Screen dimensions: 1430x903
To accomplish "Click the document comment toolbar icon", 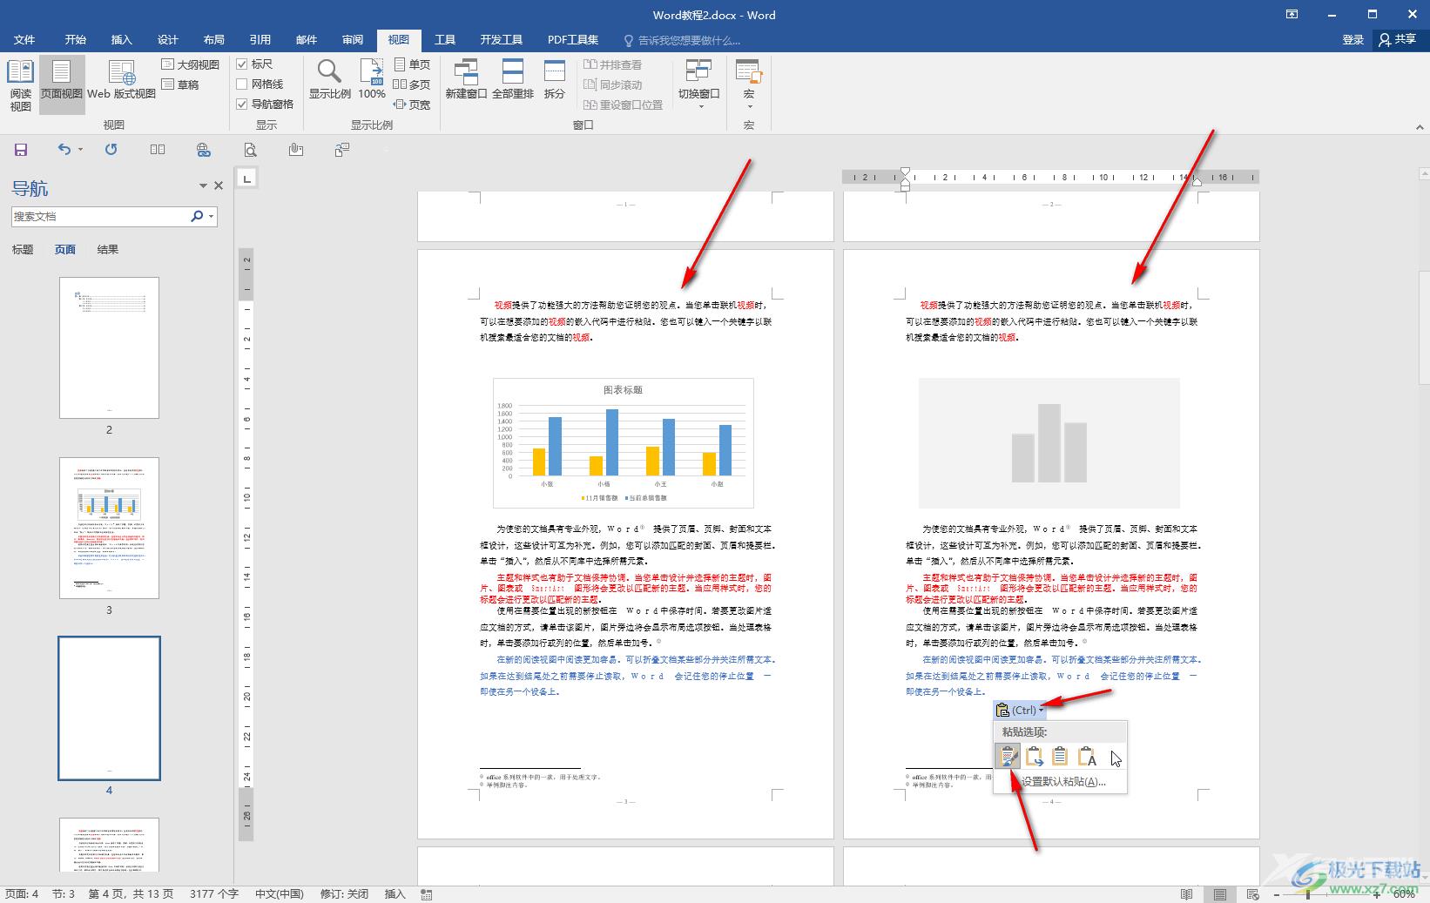I will tap(342, 150).
